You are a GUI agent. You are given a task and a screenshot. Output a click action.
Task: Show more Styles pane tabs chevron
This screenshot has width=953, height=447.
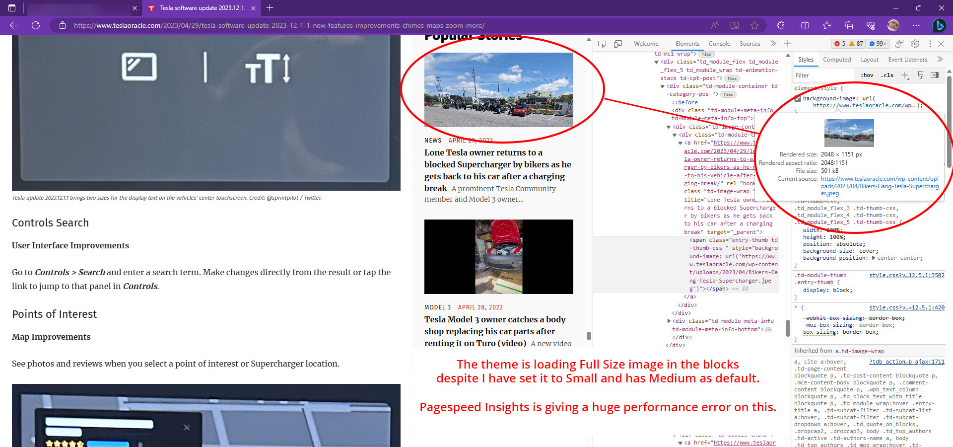[x=940, y=60]
